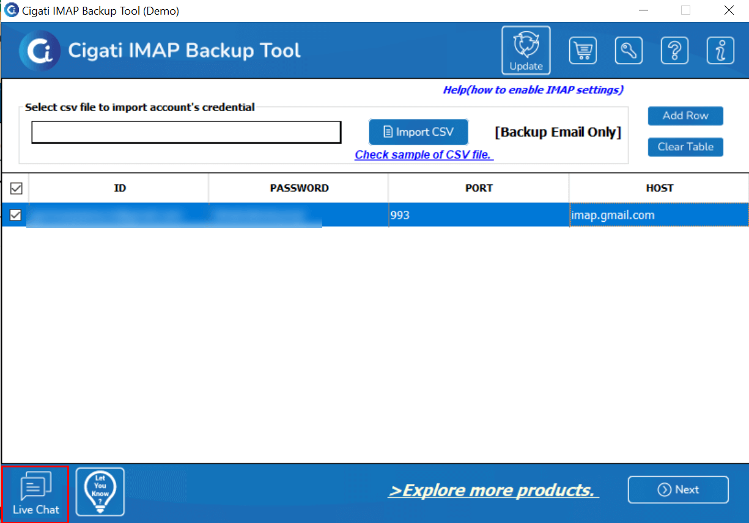The image size is (749, 523).
Task: Open the question mark help icon
Action: [674, 51]
